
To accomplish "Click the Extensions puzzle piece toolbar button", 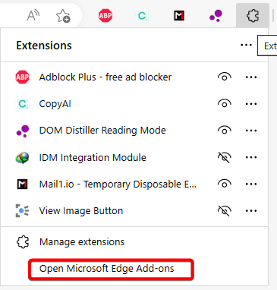I will (253, 16).
